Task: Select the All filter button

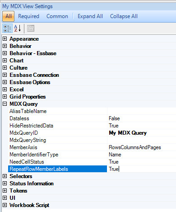Action: point(9,16)
